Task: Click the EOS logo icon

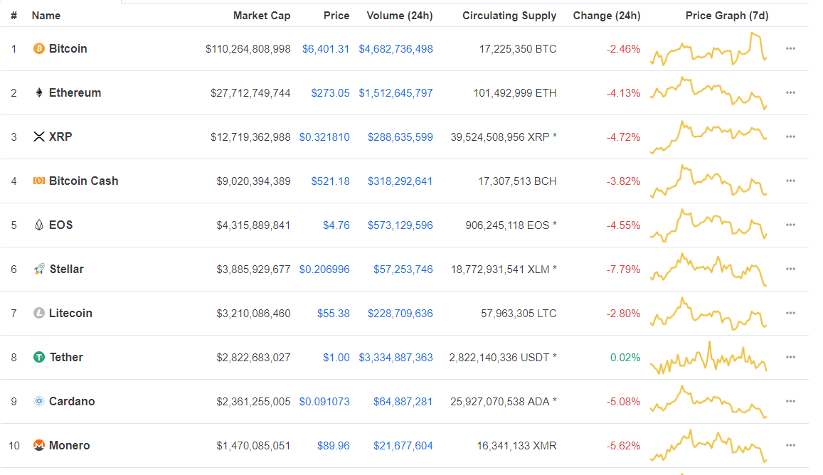Action: click(39, 225)
